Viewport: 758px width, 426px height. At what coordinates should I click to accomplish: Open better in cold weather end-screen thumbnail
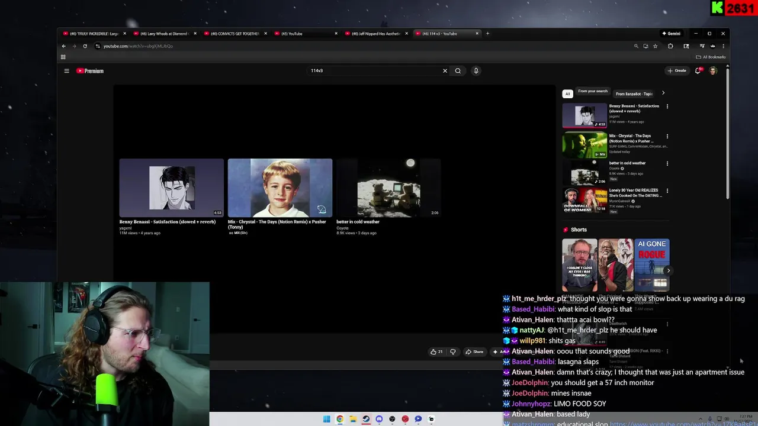pyautogui.click(x=388, y=188)
